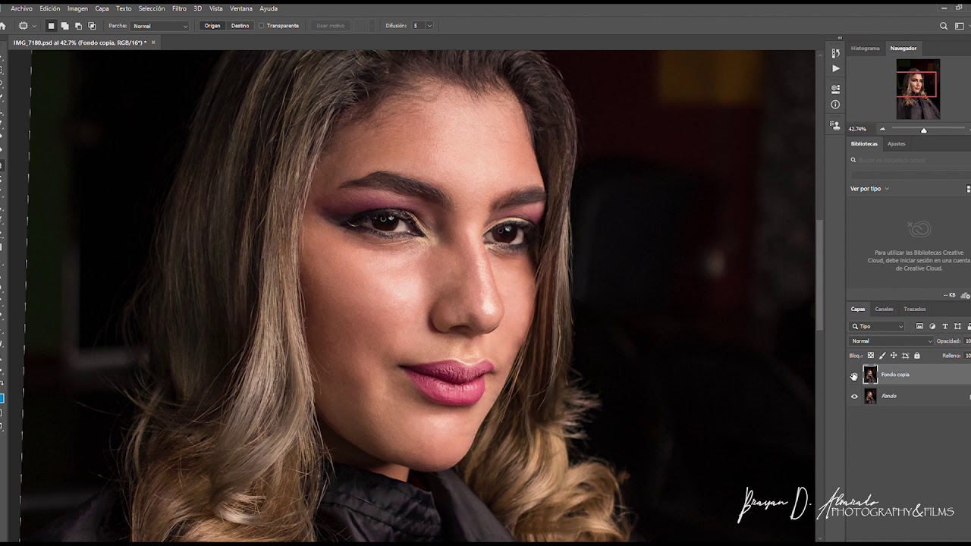The height and width of the screenshot is (546, 971).
Task: Open the Parche mode dropdown
Action: click(160, 26)
